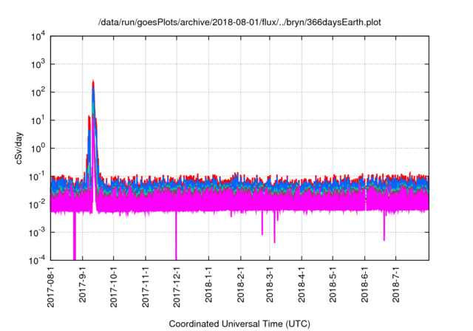The image size is (473, 331).
Task: Click the 10^-1 y-axis tick label
Action: click(38, 177)
